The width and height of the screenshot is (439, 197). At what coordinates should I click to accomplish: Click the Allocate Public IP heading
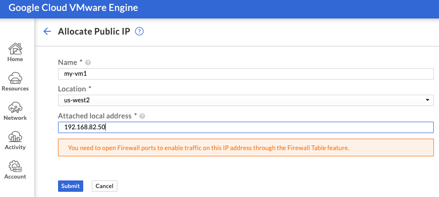click(x=94, y=31)
